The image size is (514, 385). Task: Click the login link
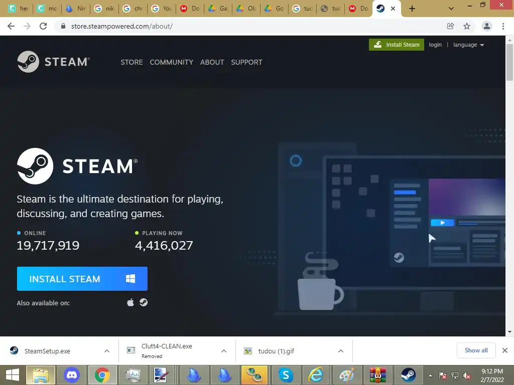click(x=435, y=45)
